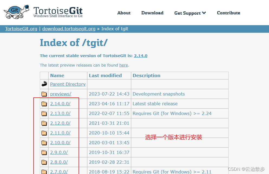The image size is (269, 174).
Task: Expand the Get Support menu
Action: click(190, 13)
